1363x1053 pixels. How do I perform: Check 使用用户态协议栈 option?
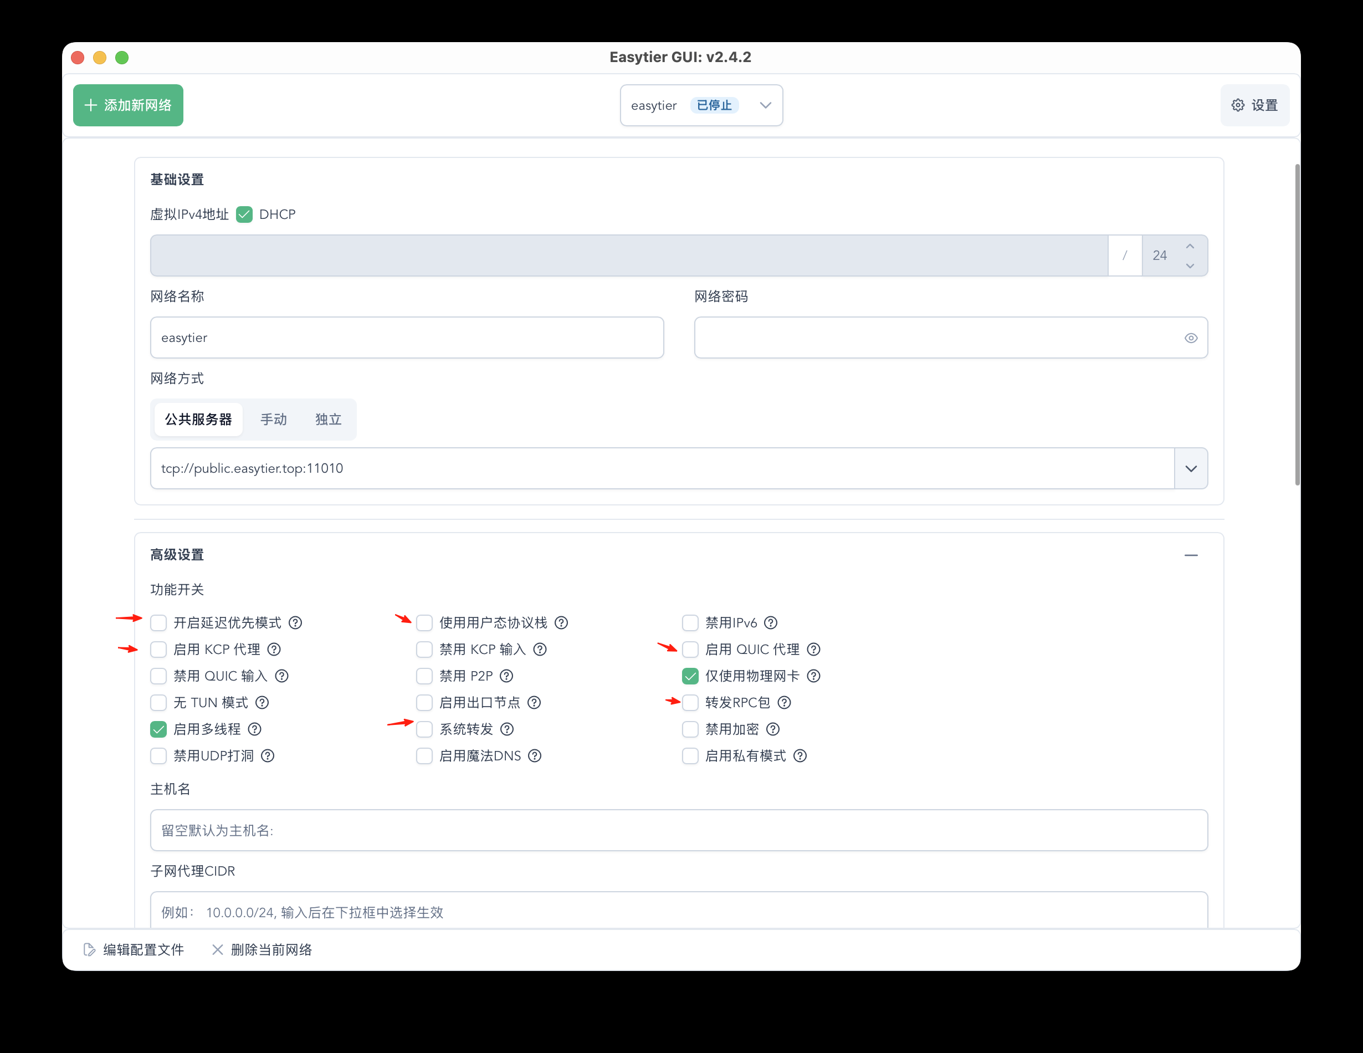tap(424, 622)
